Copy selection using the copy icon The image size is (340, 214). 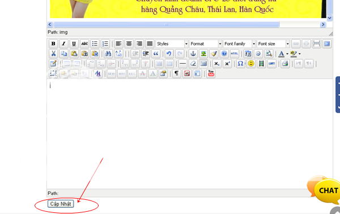point(63,54)
